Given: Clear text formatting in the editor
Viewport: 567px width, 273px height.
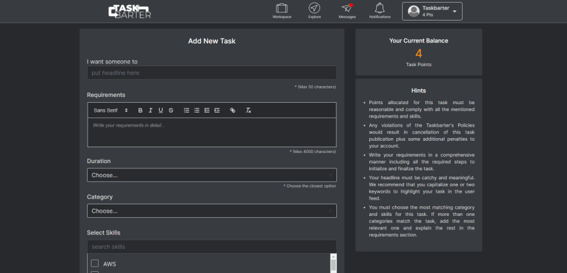Looking at the screenshot, I should tap(249, 110).
